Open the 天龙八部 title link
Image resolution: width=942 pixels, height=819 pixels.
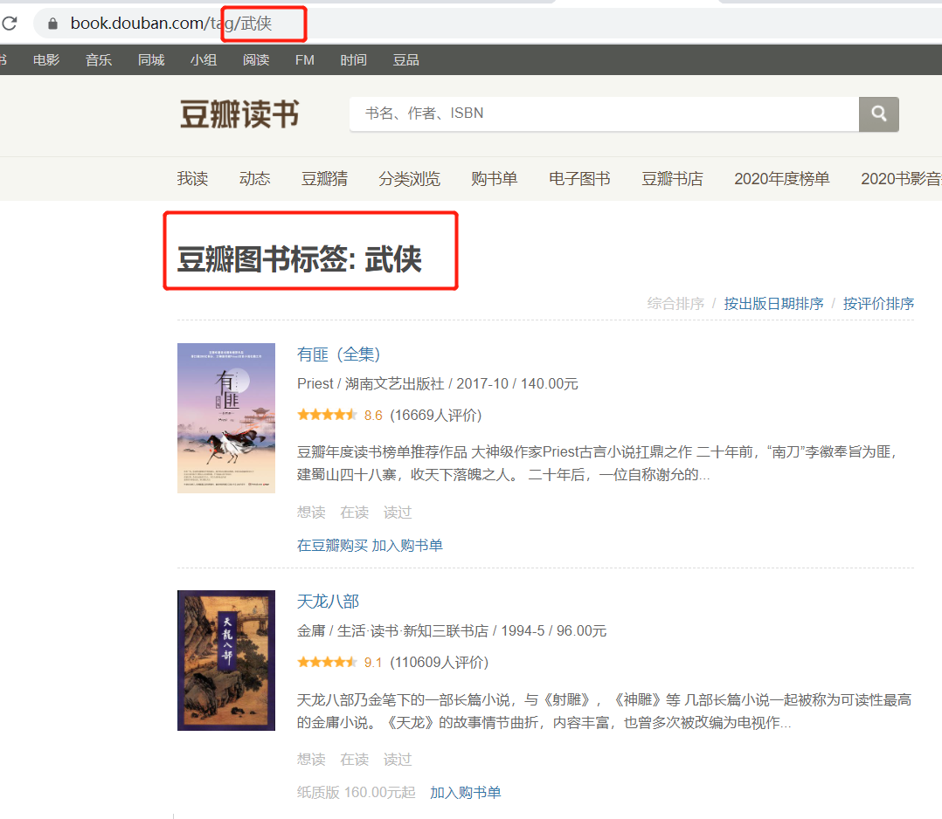328,601
